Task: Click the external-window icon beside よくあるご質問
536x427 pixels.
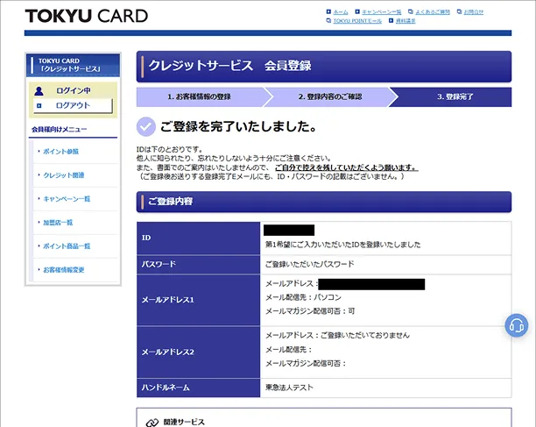Action: (411, 11)
